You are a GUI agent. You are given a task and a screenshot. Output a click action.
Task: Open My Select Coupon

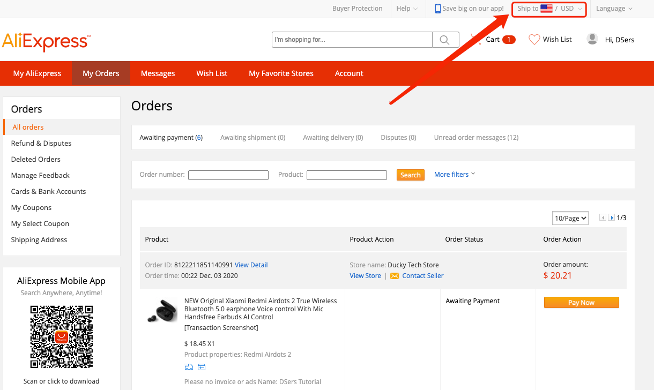coord(40,223)
